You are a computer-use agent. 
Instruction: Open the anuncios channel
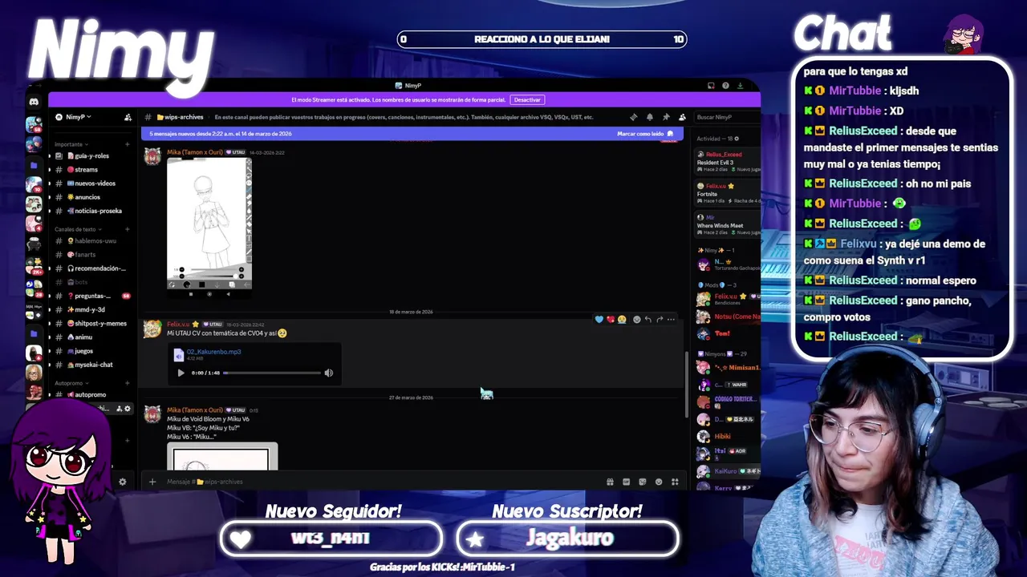click(x=92, y=197)
